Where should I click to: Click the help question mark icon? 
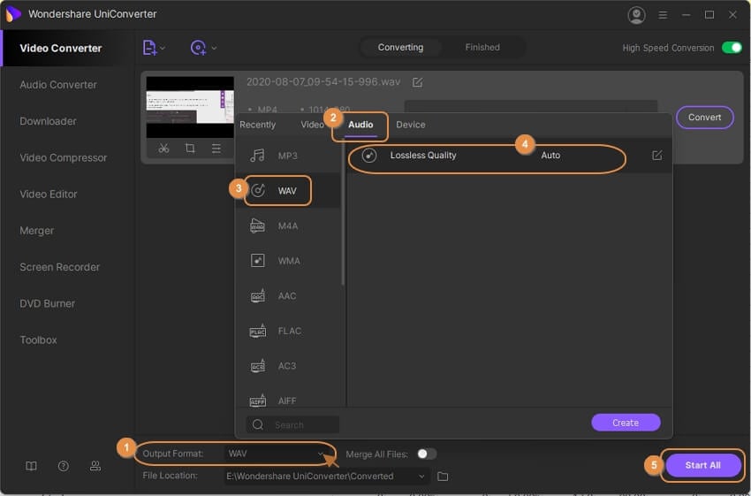point(64,466)
